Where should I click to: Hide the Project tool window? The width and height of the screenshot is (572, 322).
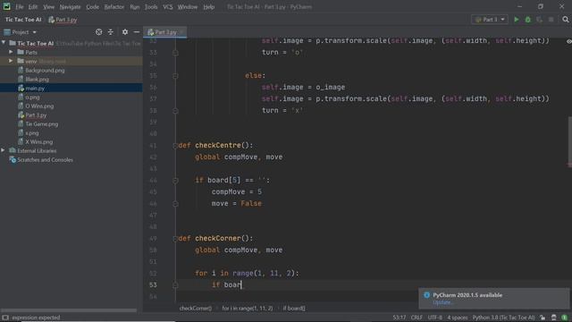coord(137,32)
